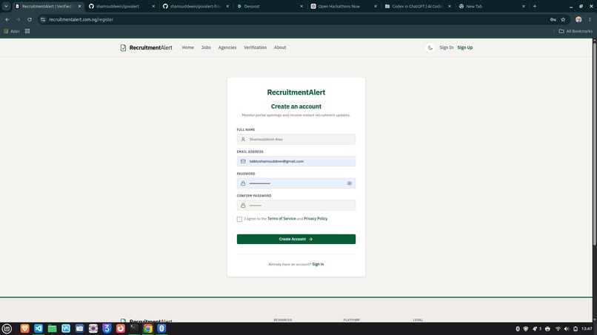The image size is (597, 335).
Task: Open the Terms of Service link
Action: tap(281, 219)
